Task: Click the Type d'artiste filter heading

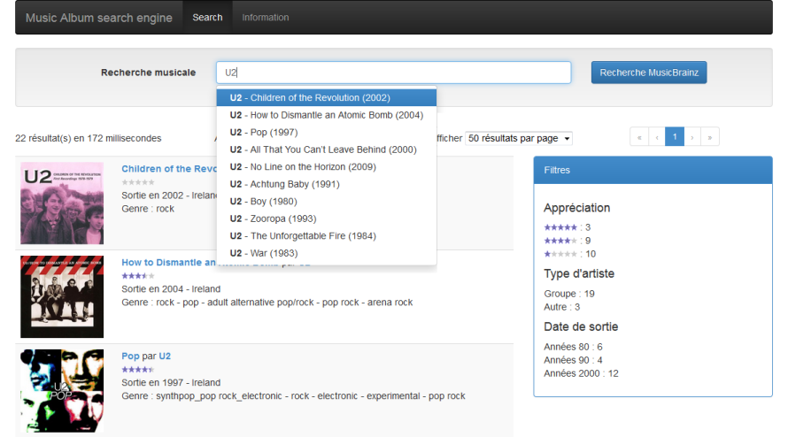Action: (x=579, y=273)
